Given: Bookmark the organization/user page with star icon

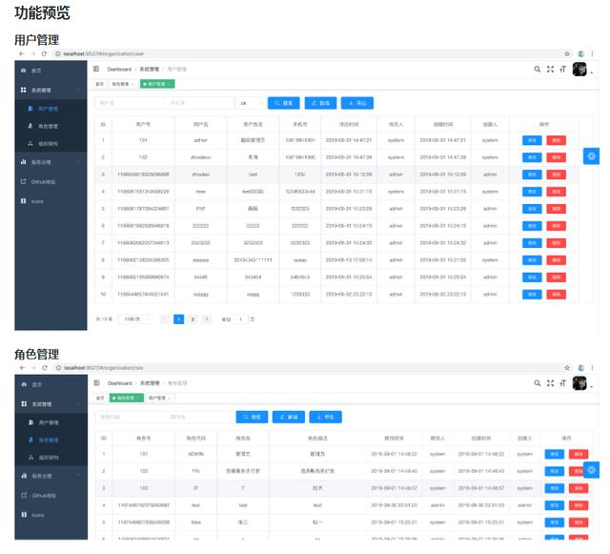Looking at the screenshot, I should pos(567,53).
